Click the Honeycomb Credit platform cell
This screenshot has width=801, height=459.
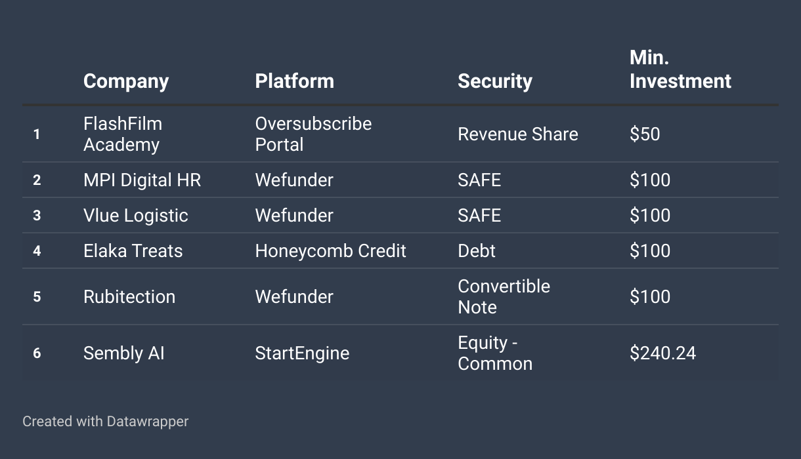[x=330, y=251]
